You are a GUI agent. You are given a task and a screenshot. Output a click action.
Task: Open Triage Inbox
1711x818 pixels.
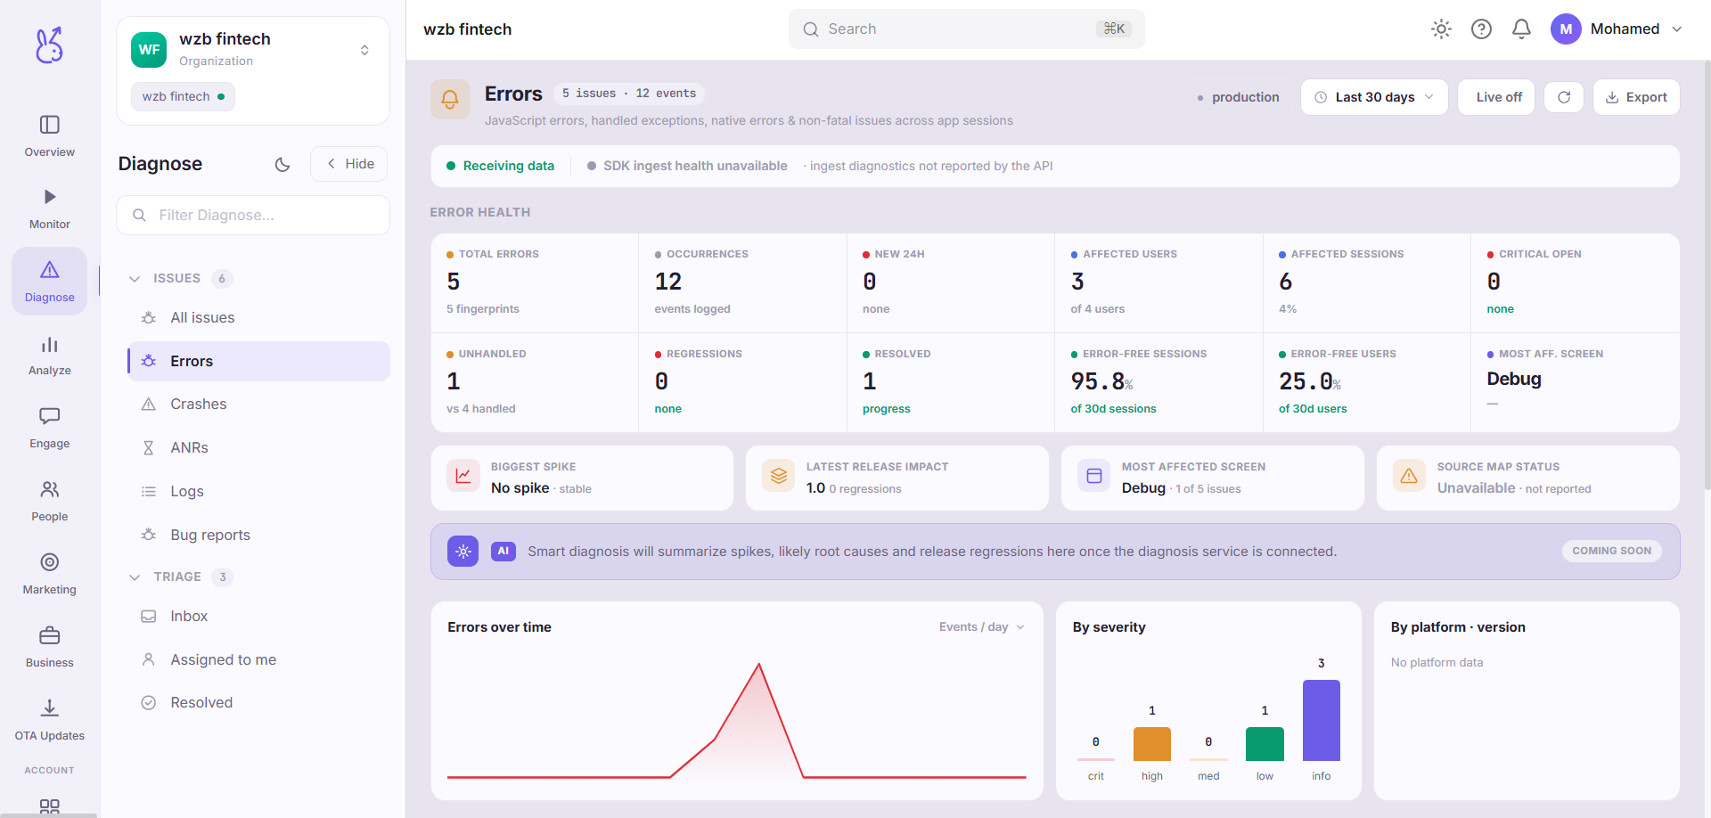click(x=258, y=617)
